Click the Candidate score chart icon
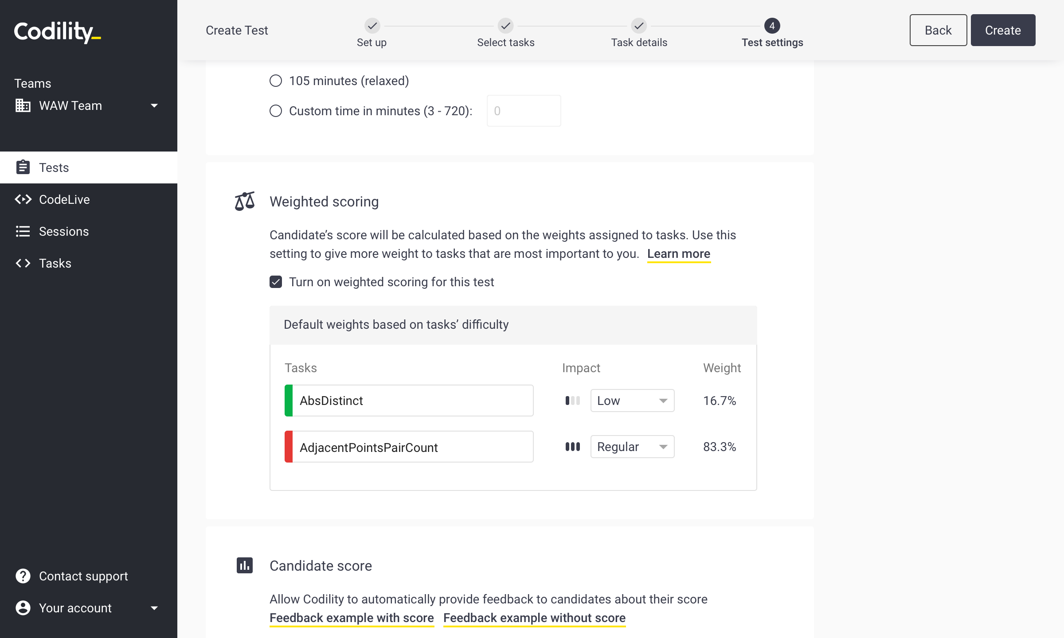 (x=245, y=565)
